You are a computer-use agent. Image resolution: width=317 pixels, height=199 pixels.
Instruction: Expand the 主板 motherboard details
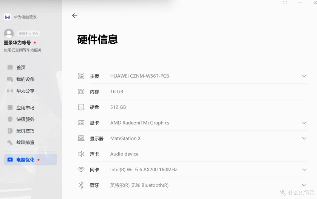(x=304, y=76)
